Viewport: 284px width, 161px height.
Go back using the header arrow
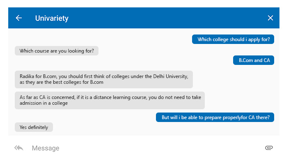18,18
